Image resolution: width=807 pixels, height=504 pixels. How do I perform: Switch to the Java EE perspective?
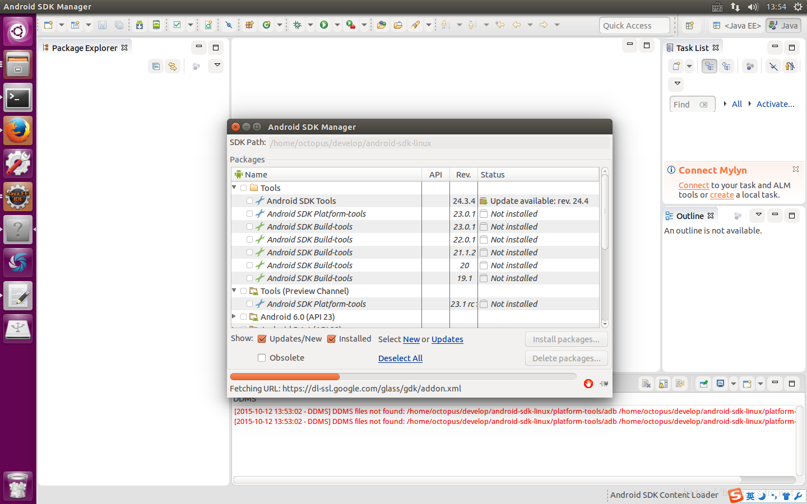coord(737,25)
